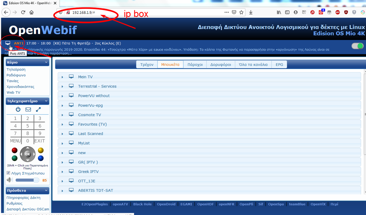Screen dimensions: 366x215
Task: Expand the Terrestrial - Services bouquet arrow
Action: coord(62,86)
